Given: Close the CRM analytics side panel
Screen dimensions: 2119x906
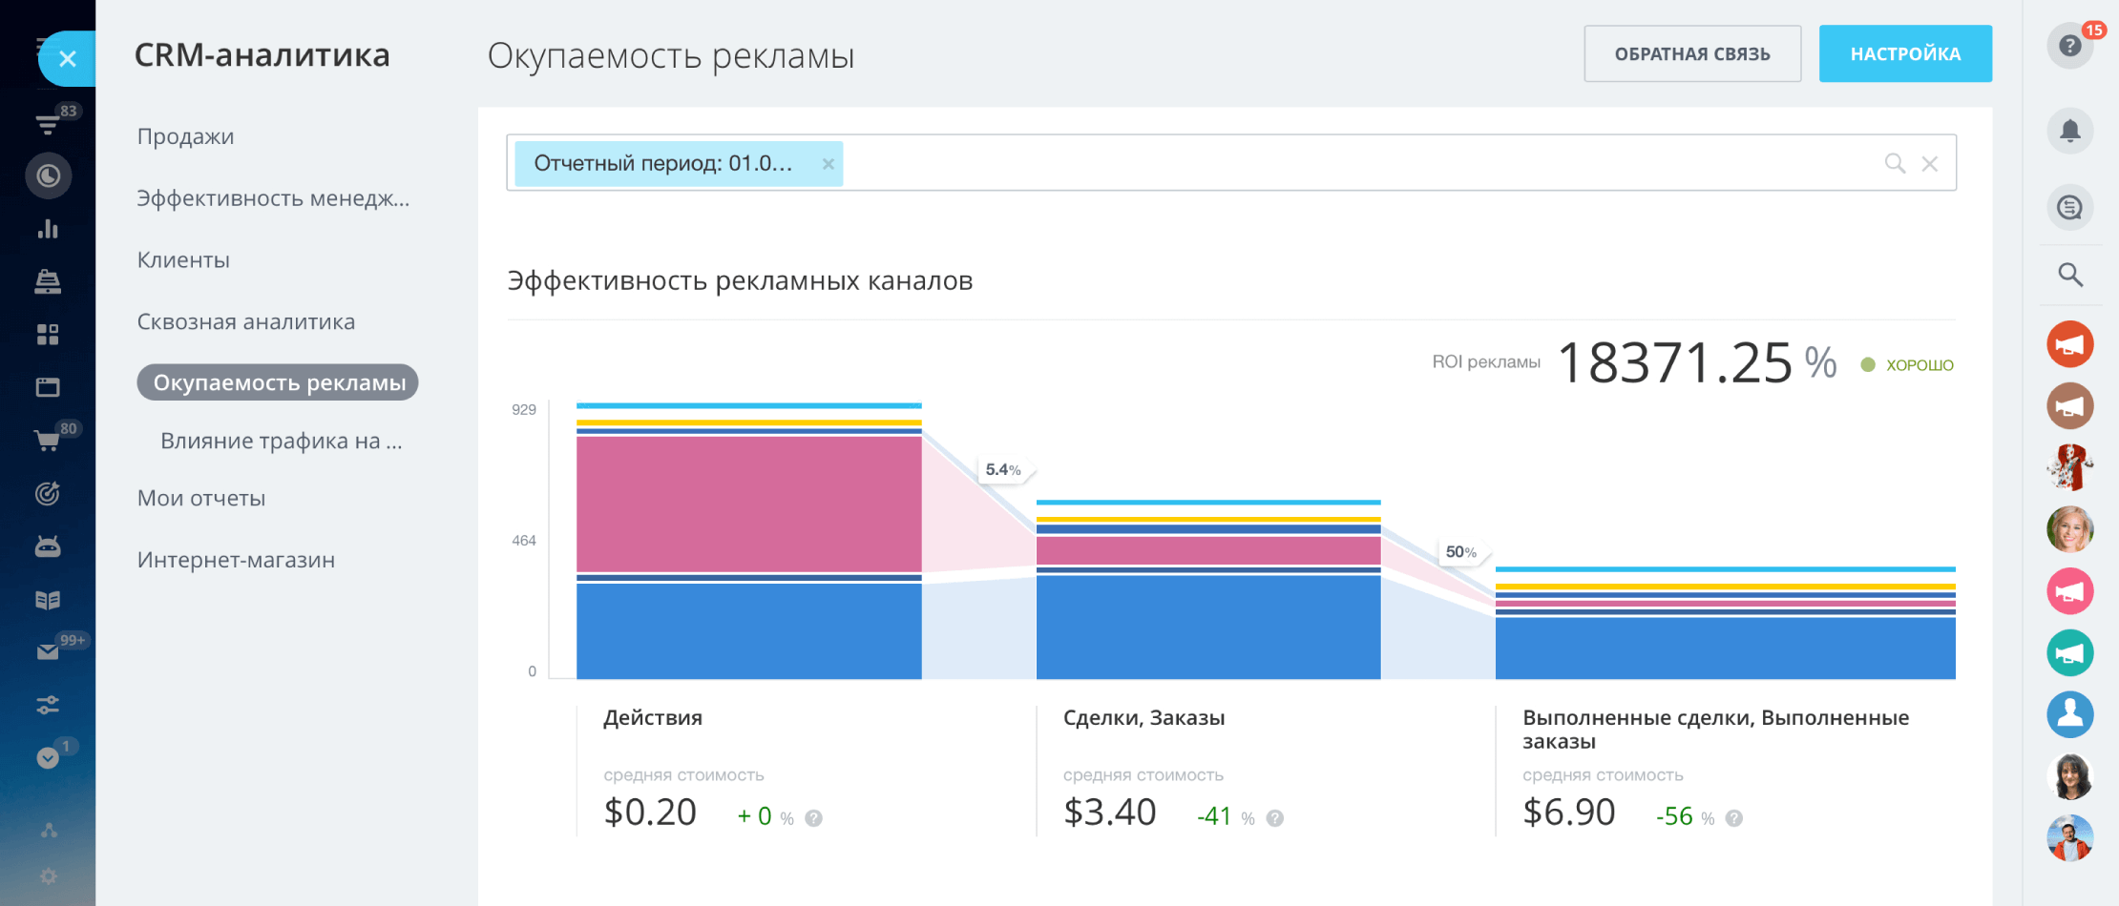Looking at the screenshot, I should (67, 59).
